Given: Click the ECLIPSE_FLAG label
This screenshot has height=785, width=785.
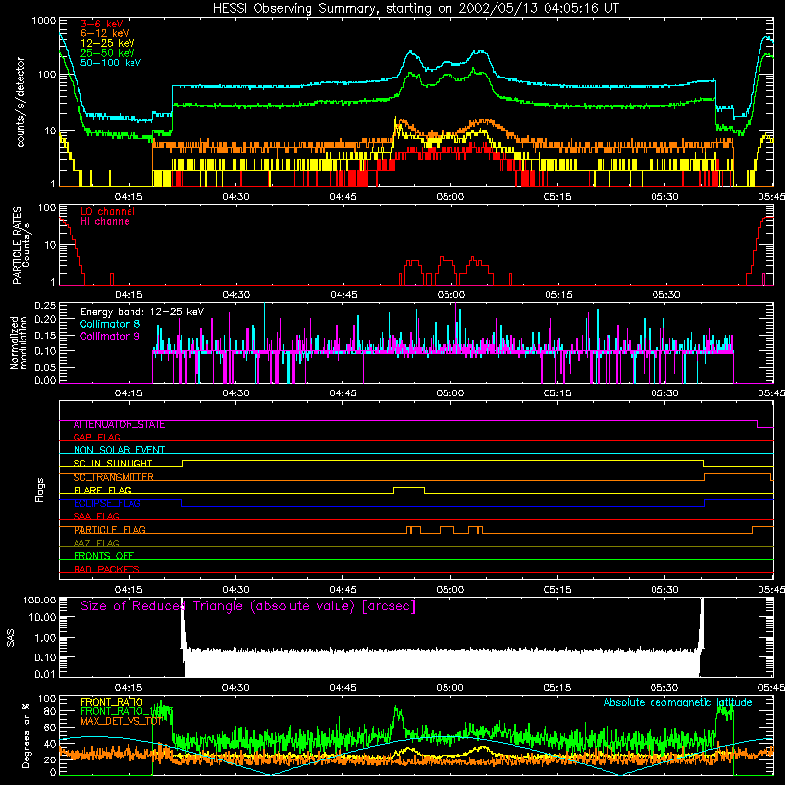Looking at the screenshot, I should (x=107, y=503).
